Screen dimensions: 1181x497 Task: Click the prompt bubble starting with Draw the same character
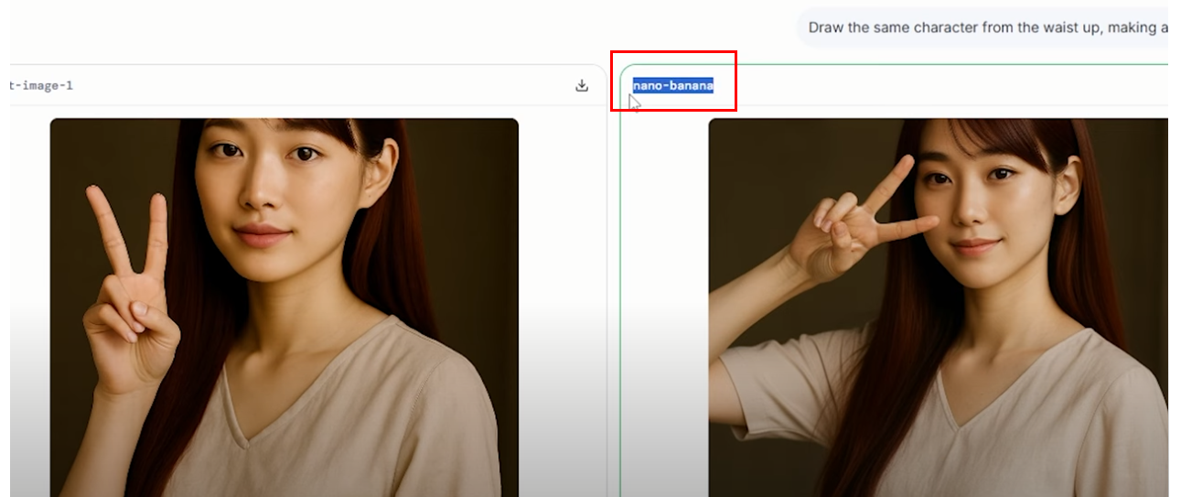(982, 27)
